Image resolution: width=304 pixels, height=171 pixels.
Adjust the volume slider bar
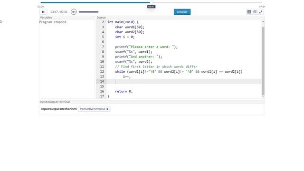(89, 12)
